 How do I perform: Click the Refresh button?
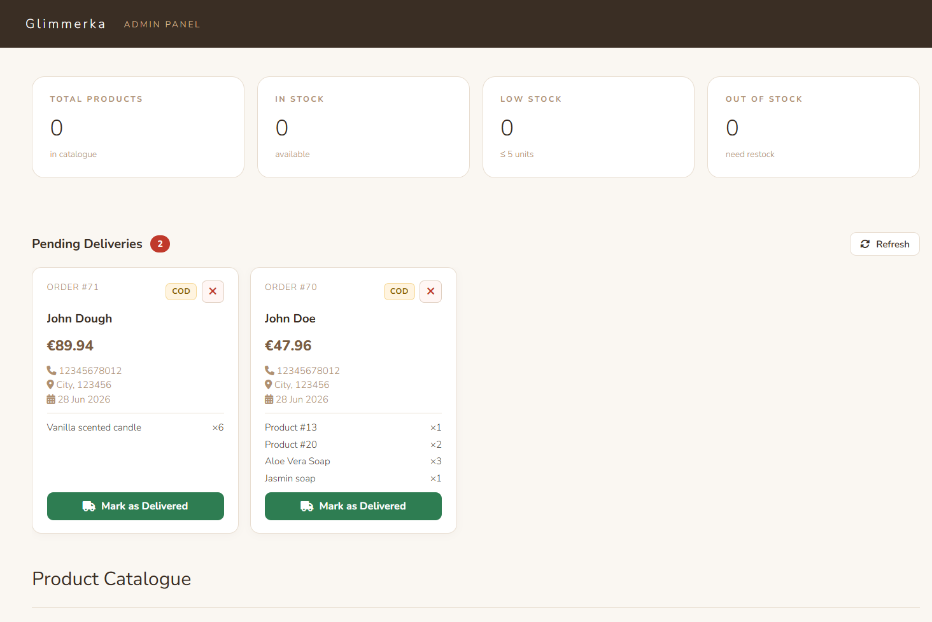(884, 244)
